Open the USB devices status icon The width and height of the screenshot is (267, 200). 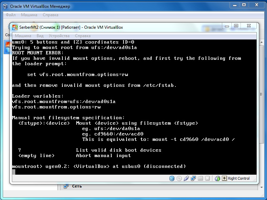[x=186, y=178]
